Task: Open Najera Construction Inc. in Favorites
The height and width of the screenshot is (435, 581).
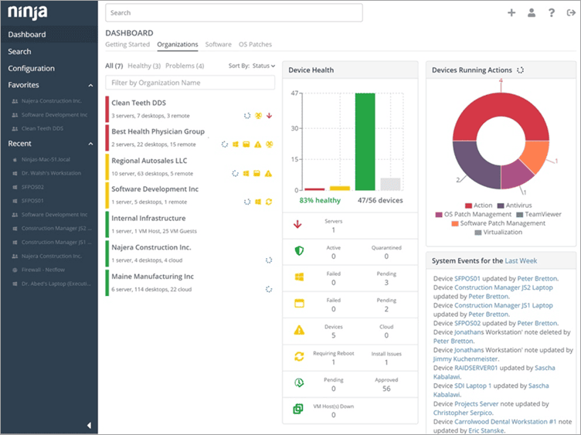Action: [52, 100]
